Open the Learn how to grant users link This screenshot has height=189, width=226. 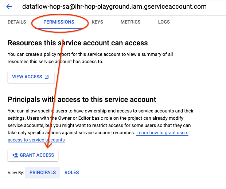162,133
